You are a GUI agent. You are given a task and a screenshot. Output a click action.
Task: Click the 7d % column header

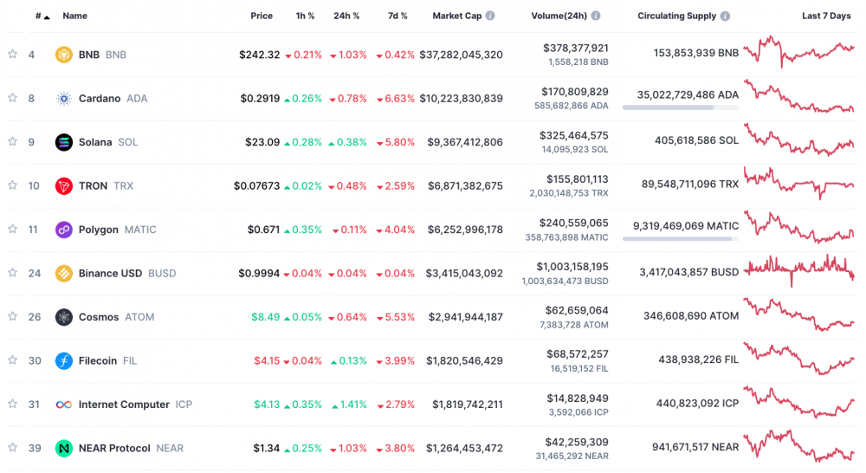pos(397,16)
